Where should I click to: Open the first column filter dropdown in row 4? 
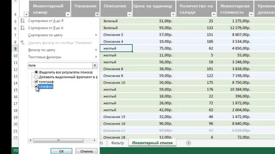26,14
